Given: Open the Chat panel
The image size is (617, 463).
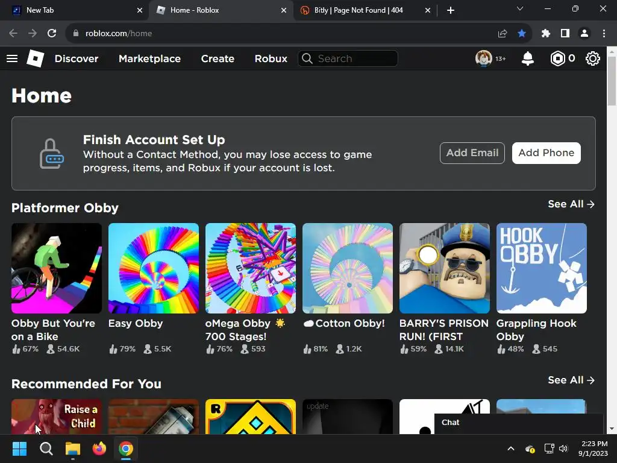Looking at the screenshot, I should 519,424.
